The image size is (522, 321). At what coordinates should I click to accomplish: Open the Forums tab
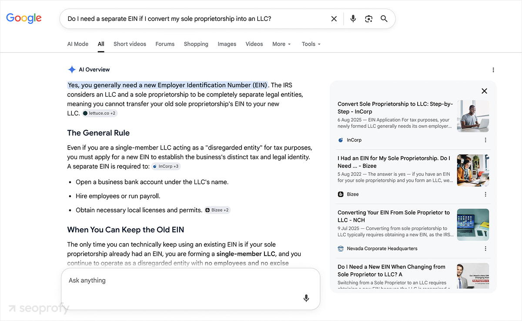pyautogui.click(x=165, y=44)
